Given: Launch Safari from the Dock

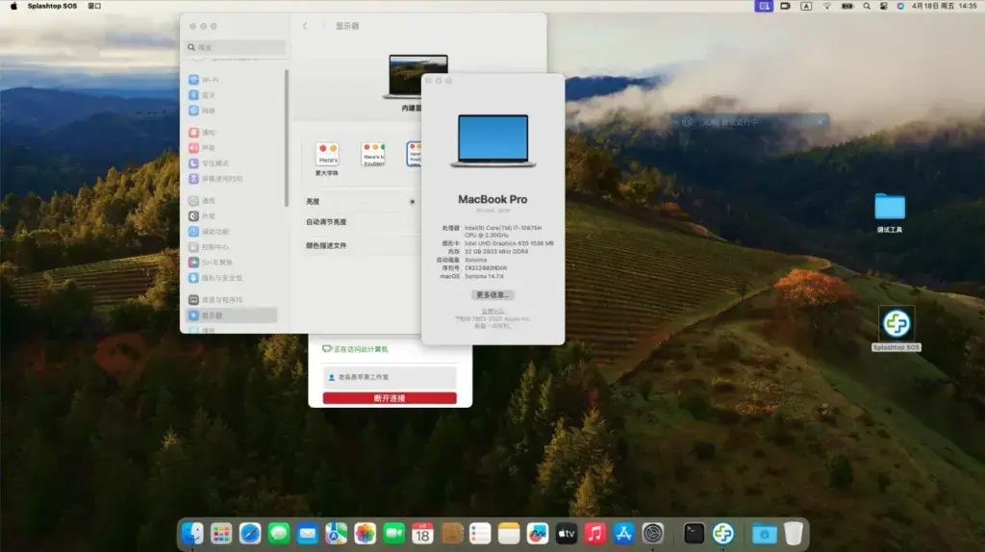Looking at the screenshot, I should (250, 534).
